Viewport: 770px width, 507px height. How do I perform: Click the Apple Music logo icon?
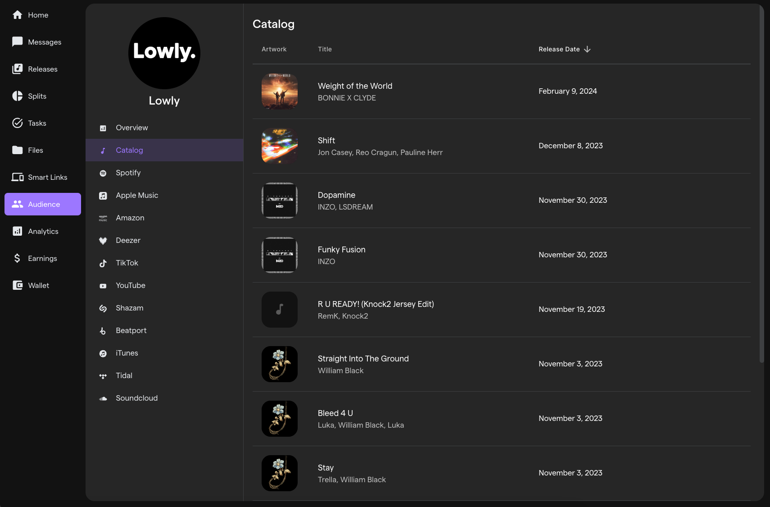coord(103,196)
